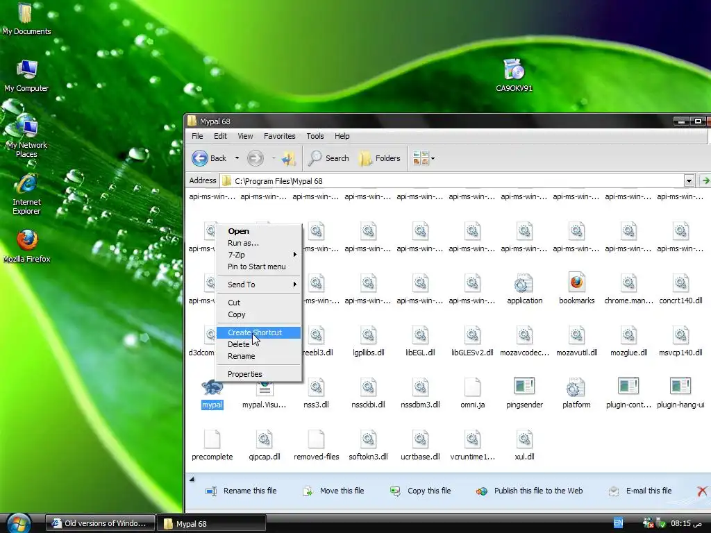Screen dimensions: 711x533
Task: Expand the Address bar dropdown
Action: pos(689,181)
